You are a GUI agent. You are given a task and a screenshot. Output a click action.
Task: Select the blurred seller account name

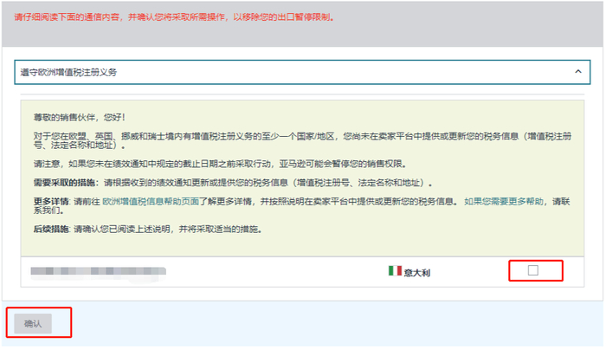pos(99,271)
